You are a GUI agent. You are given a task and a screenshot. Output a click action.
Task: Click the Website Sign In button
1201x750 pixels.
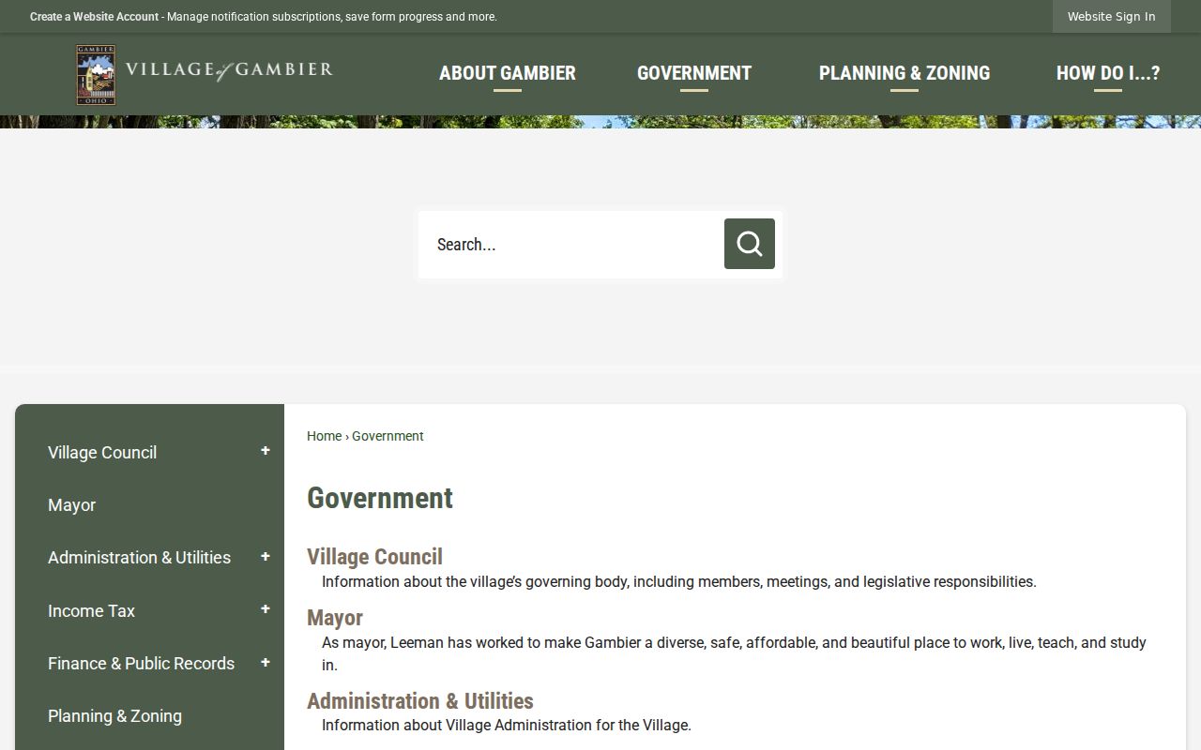1112,17
